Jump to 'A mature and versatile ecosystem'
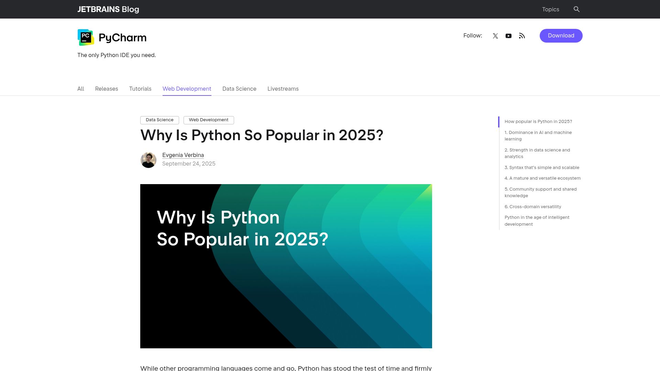The image size is (660, 371). click(542, 178)
